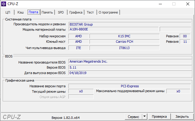Open the Тест tab
195x121 pixels.
tap(90, 12)
